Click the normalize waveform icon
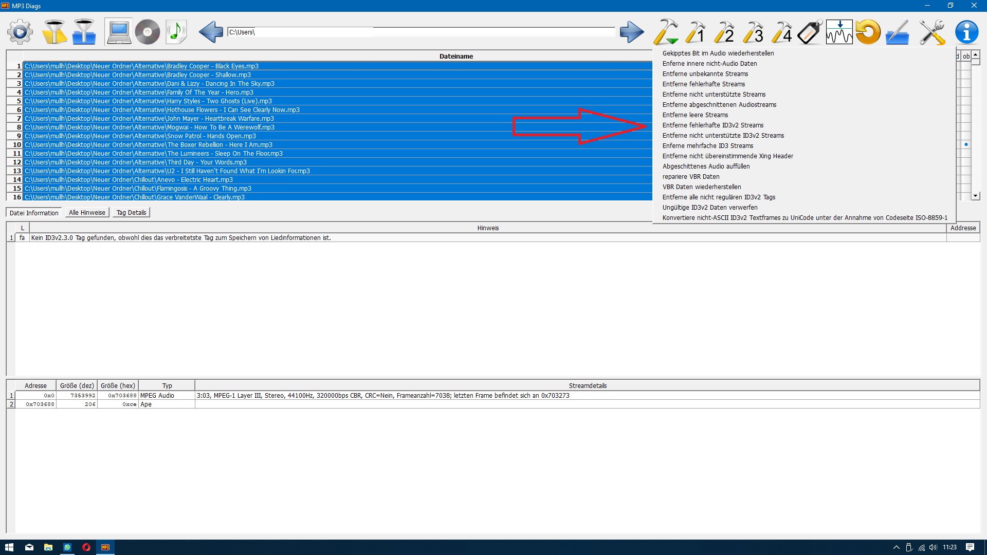 pyautogui.click(x=839, y=32)
